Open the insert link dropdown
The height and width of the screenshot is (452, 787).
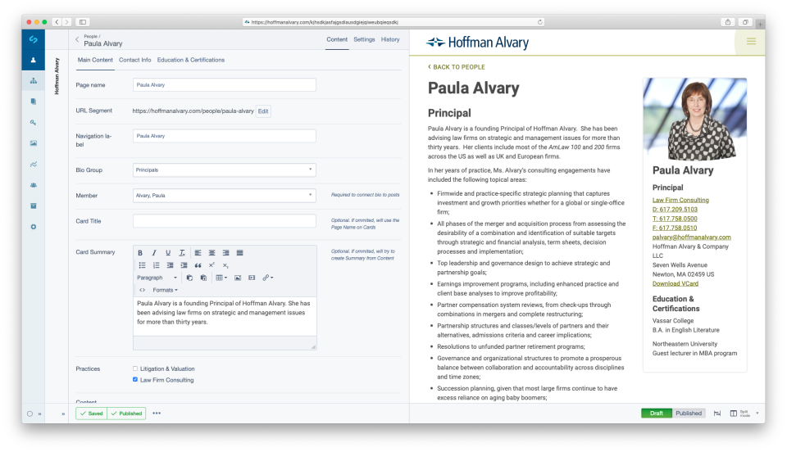(x=268, y=278)
